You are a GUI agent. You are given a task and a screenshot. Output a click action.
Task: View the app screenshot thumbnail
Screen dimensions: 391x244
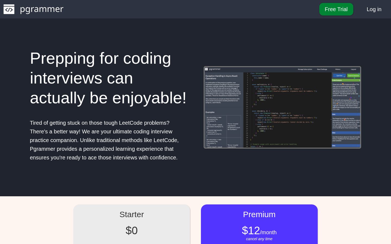[282, 107]
